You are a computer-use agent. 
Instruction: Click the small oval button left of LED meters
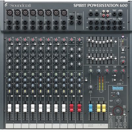point(86,80)
